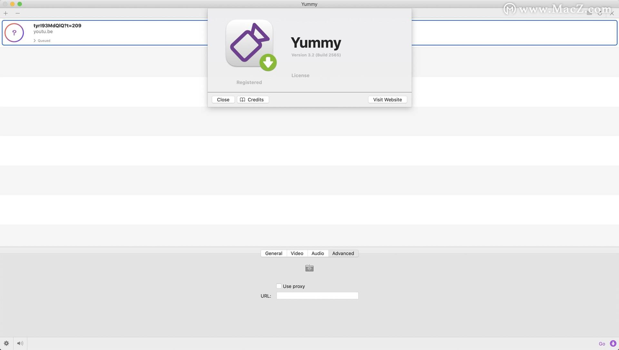Click the refresh/sync icon top right toolbar
Image resolution: width=619 pixels, height=350 pixels.
tap(600, 13)
